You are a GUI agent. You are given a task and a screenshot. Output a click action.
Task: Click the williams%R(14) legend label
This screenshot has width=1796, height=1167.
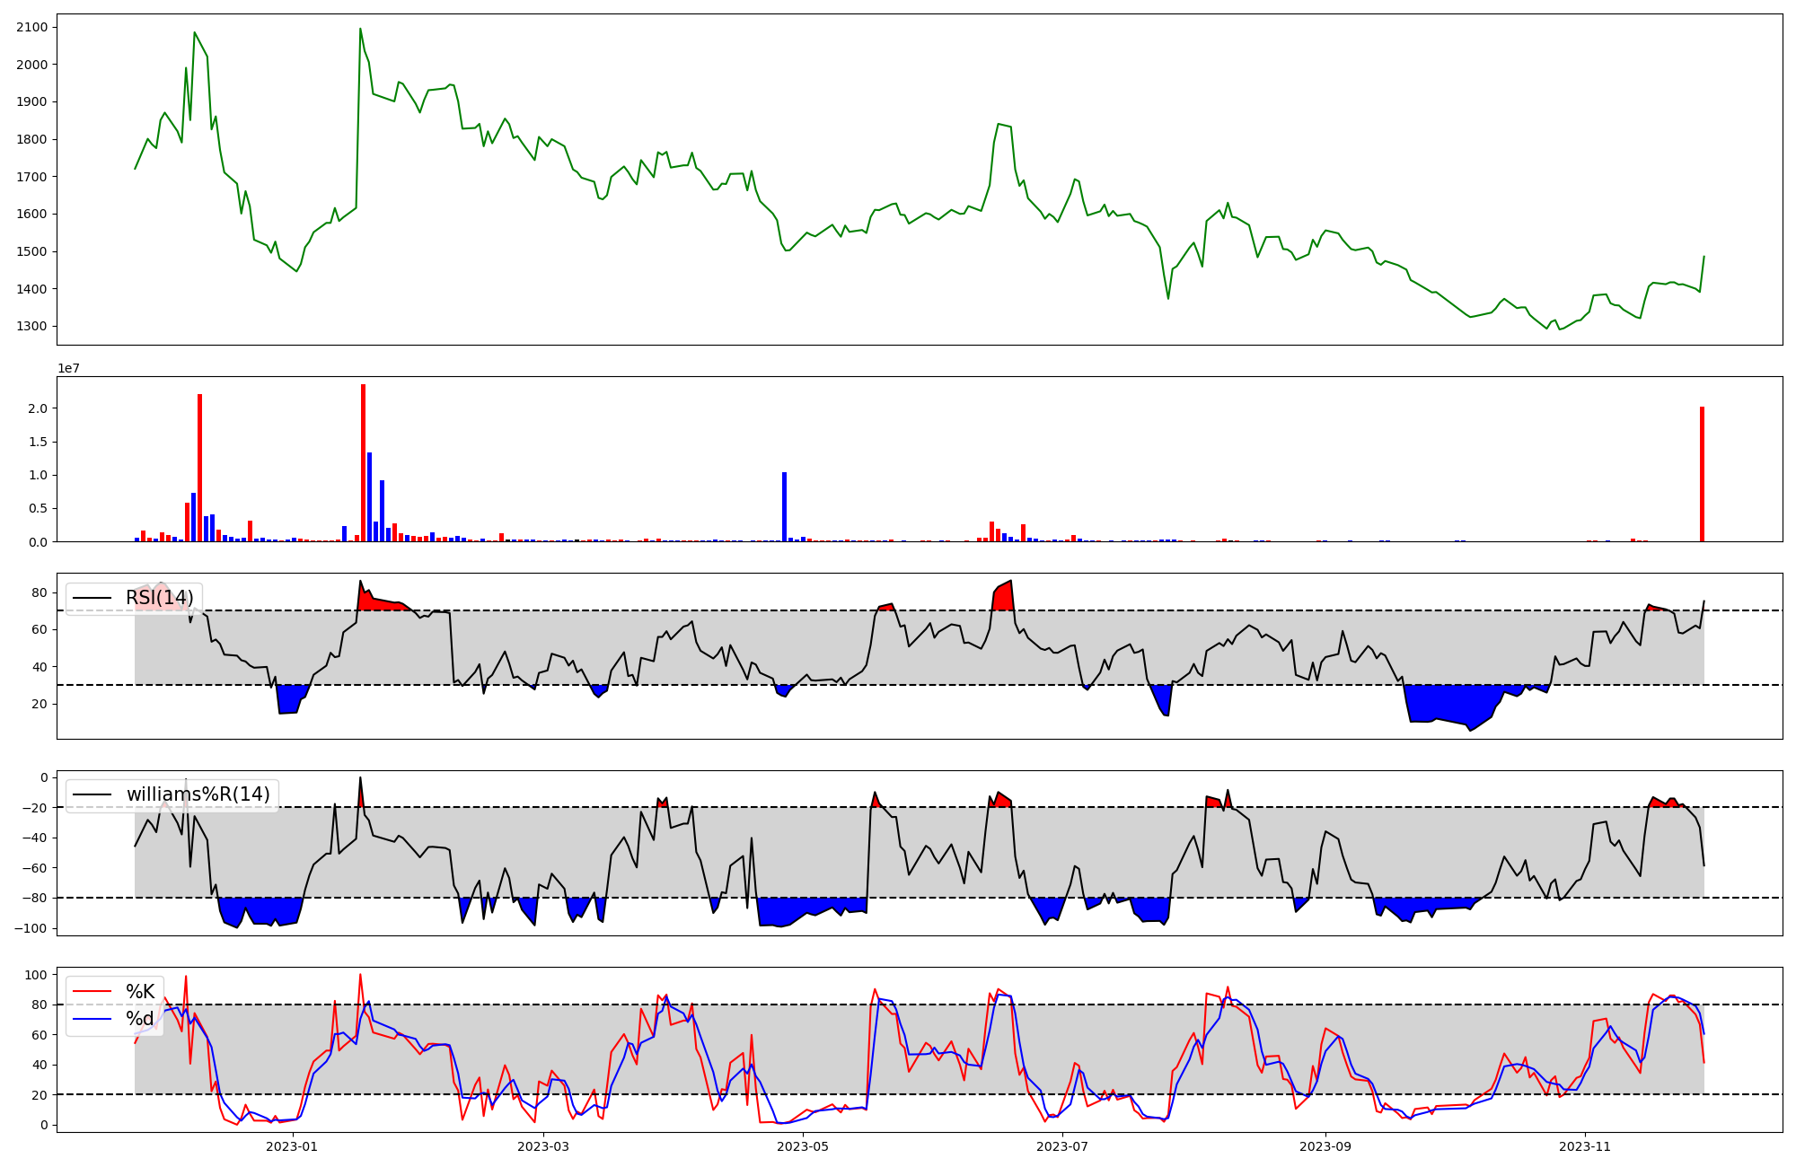pyautogui.click(x=198, y=794)
